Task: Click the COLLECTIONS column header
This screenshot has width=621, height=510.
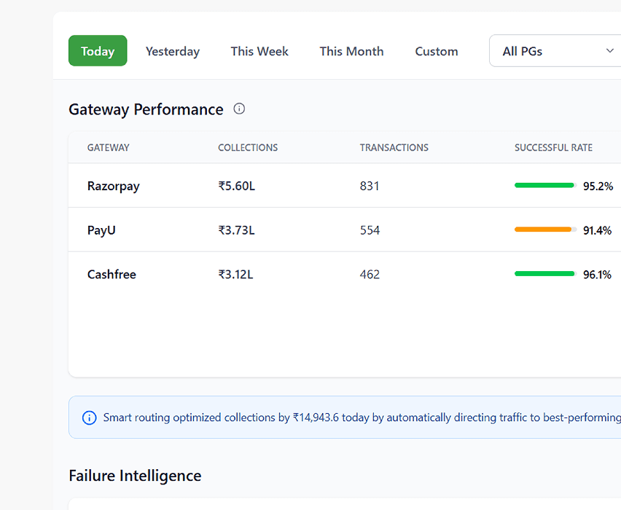Action: point(248,148)
